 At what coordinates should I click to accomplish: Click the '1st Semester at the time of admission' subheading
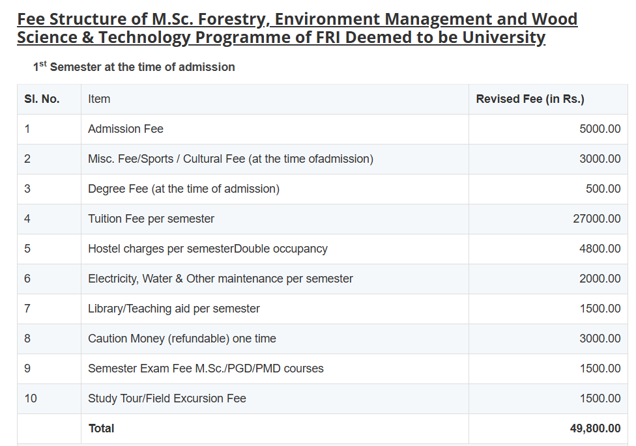134,66
